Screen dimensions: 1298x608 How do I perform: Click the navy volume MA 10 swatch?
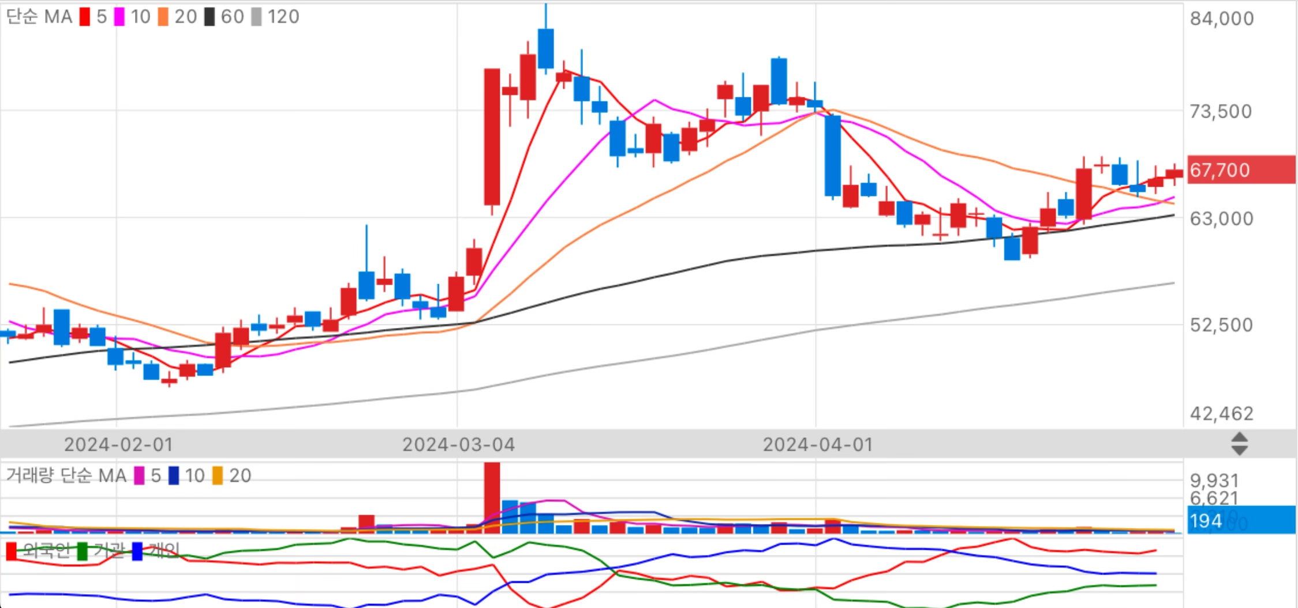[x=174, y=475]
